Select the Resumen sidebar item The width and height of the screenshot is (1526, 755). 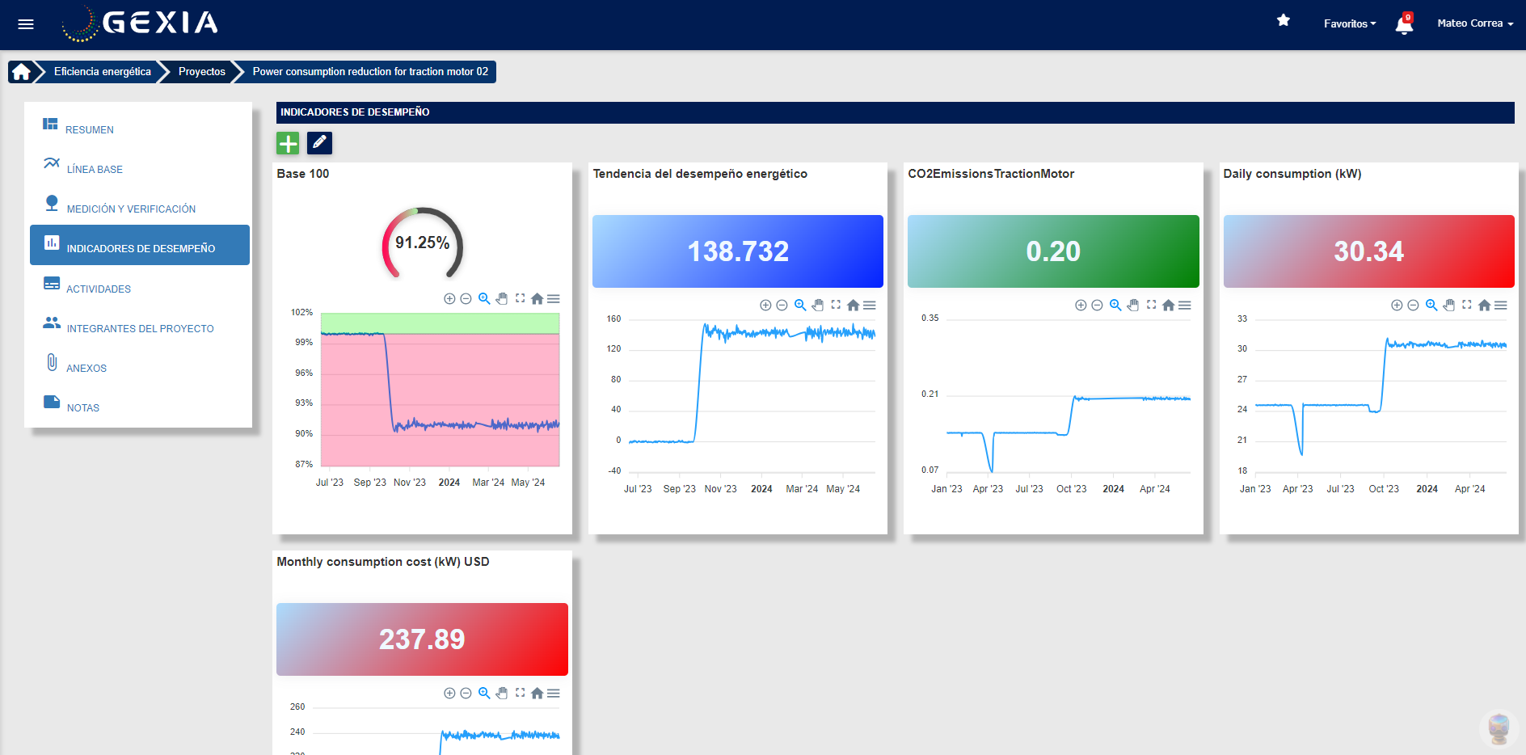[89, 129]
